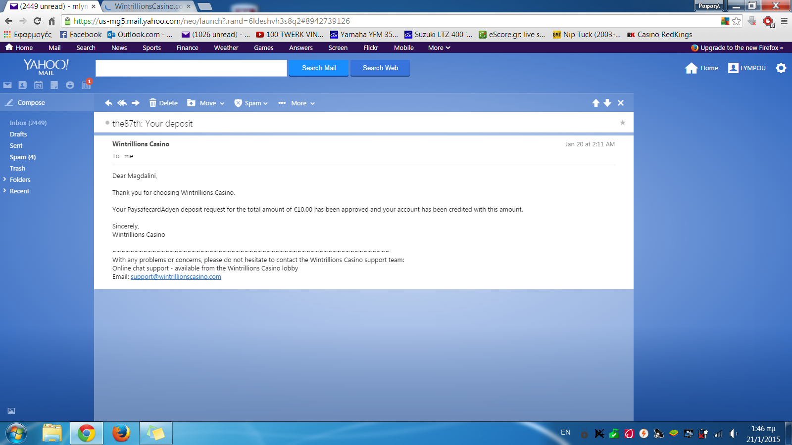The height and width of the screenshot is (445, 792).
Task: Click Upgrade to the new Firefox link
Action: point(737,47)
